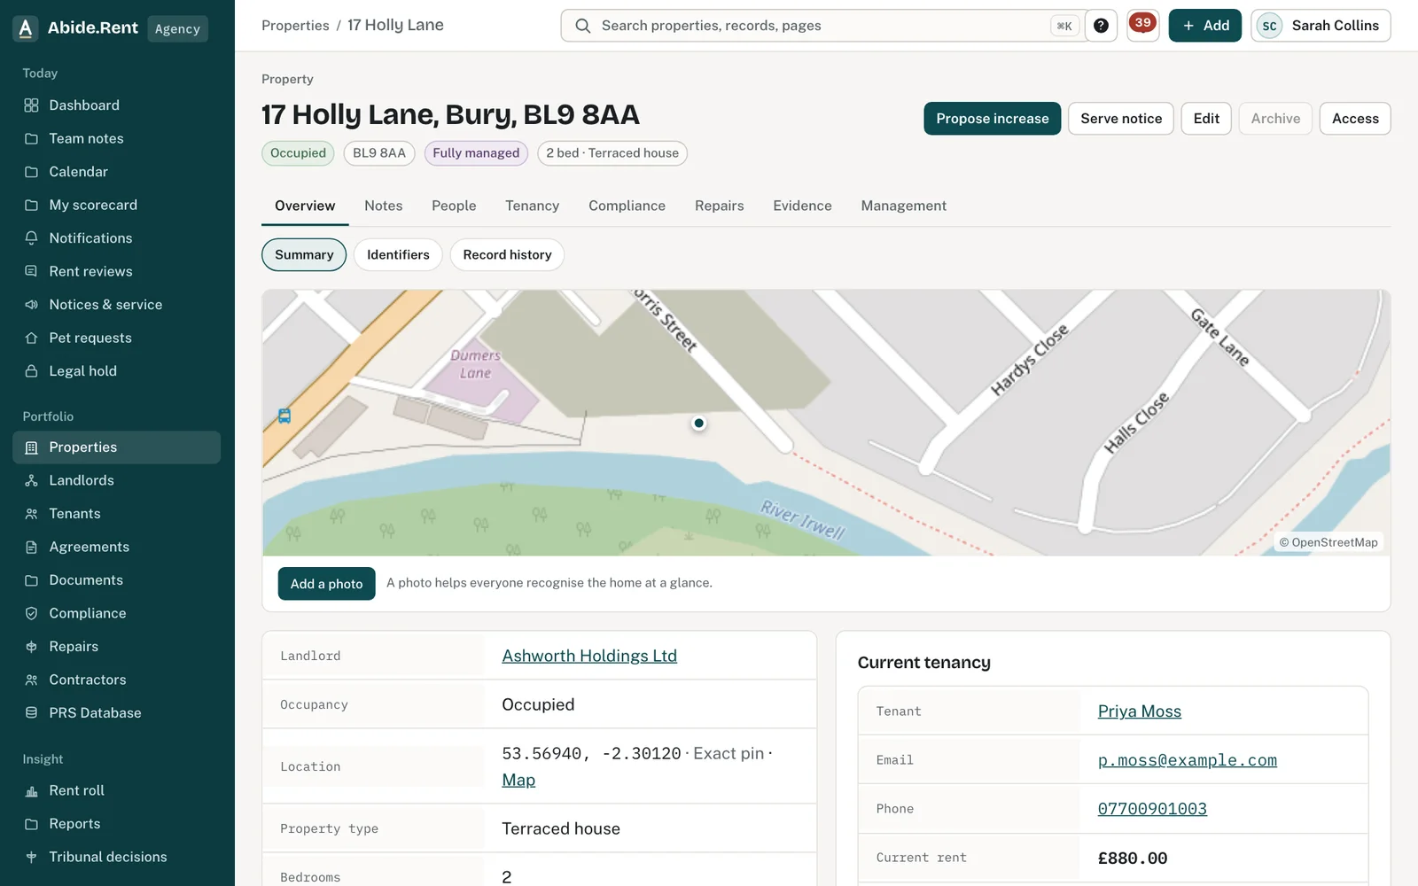Screen dimensions: 1418x886
Task: Open the Map link under Location
Action: [x=518, y=780]
